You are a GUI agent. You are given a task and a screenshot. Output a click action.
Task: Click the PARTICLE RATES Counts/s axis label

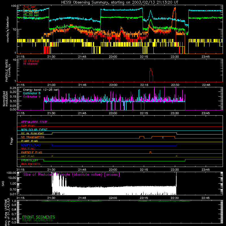[8, 71]
